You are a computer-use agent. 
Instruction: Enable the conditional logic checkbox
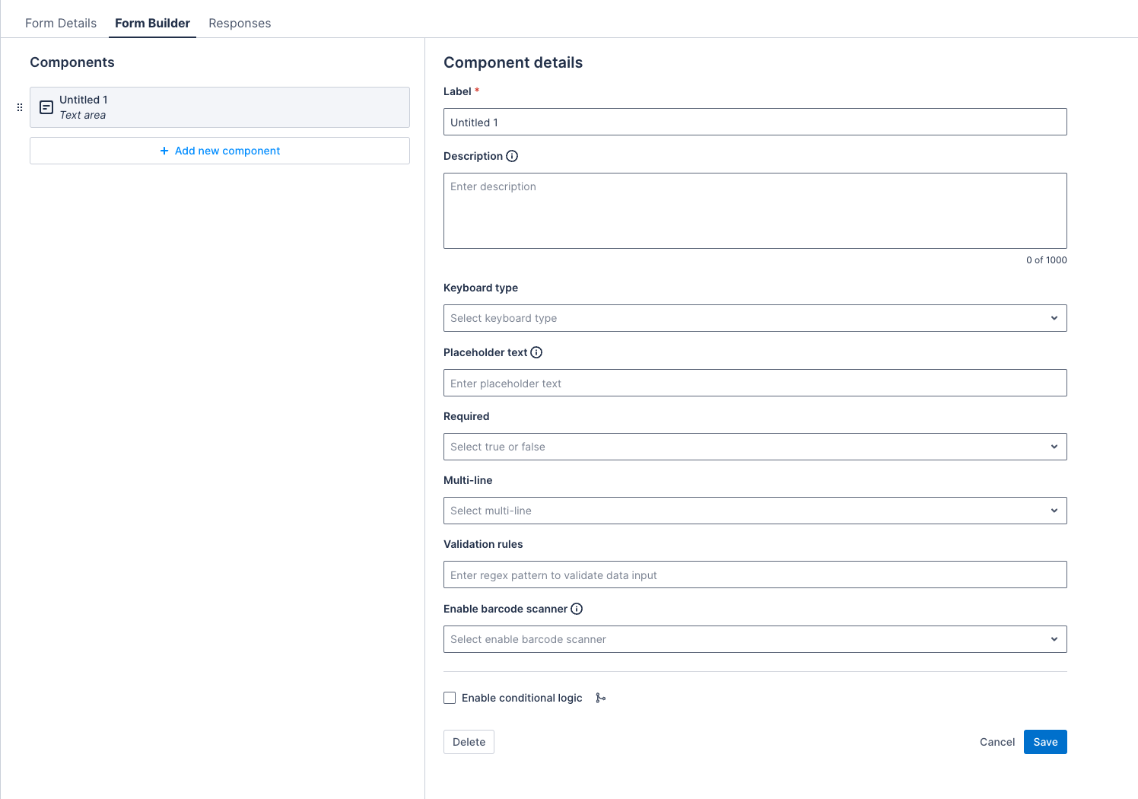450,698
